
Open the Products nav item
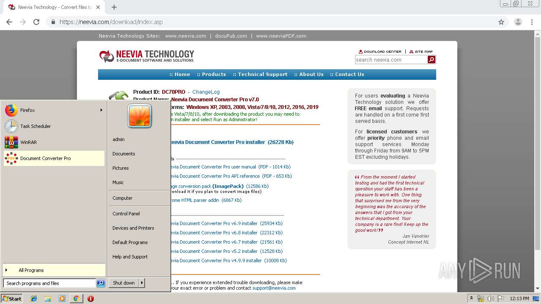211,74
